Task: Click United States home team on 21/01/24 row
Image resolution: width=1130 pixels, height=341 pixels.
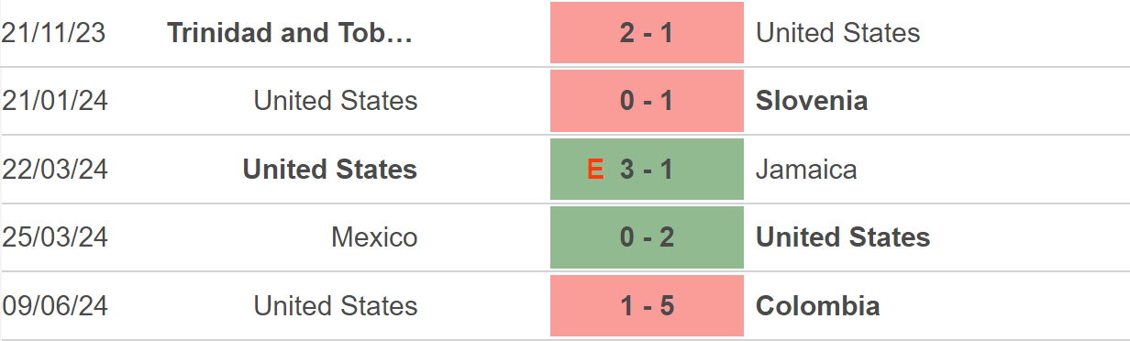Action: (x=336, y=101)
